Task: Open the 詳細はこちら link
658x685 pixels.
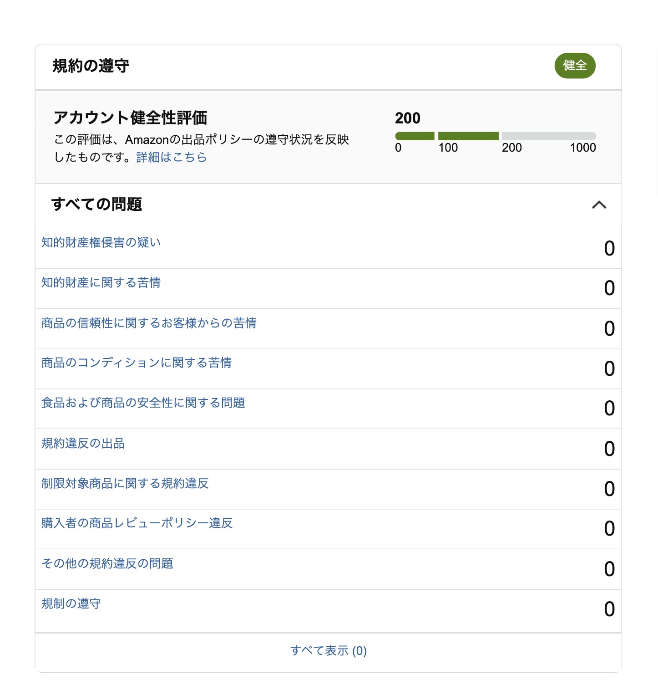Action: point(172,157)
